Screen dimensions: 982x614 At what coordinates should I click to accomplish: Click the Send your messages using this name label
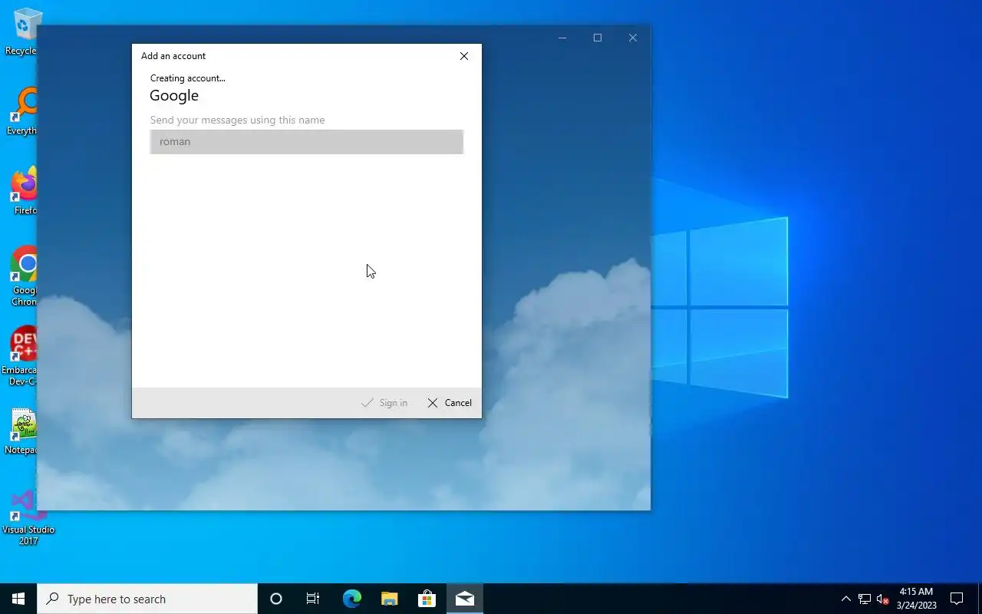[238, 120]
